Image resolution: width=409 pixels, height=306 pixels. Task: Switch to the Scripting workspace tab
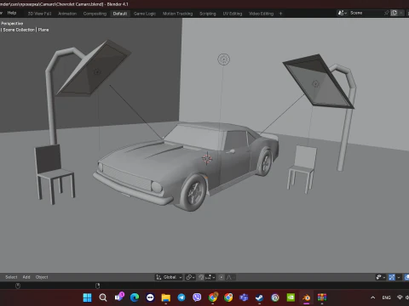coord(208,14)
